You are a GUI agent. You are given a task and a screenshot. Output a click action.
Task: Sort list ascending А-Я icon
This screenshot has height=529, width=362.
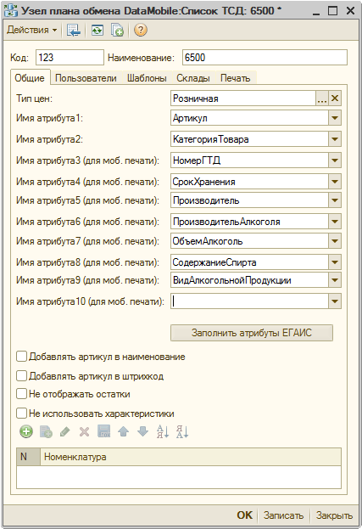tap(163, 431)
